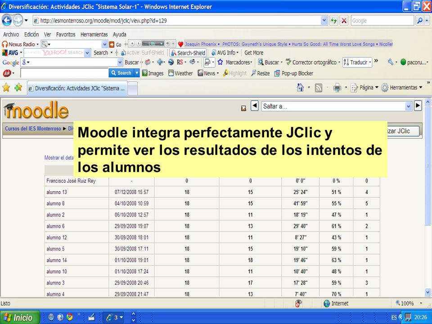Select the Diversificación Actividades JClic tab
432x324 pixels.
click(77, 89)
